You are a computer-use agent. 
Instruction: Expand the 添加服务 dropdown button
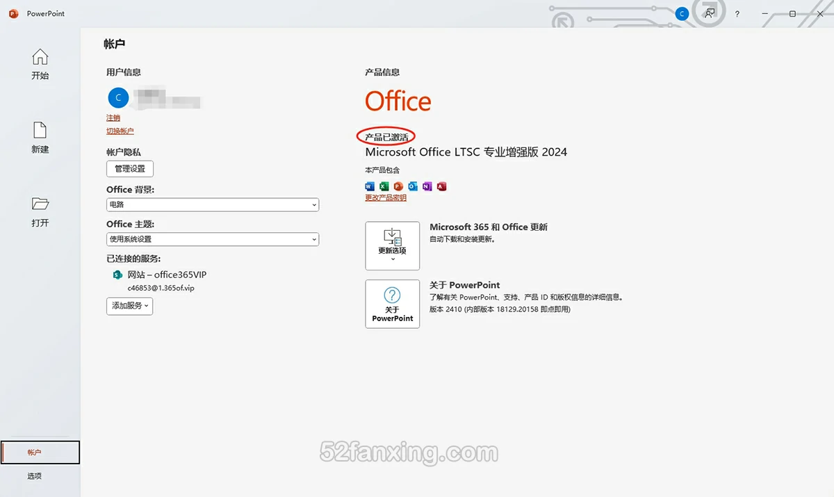(130, 306)
